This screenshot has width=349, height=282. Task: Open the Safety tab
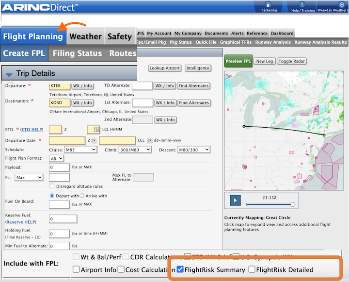click(x=120, y=36)
